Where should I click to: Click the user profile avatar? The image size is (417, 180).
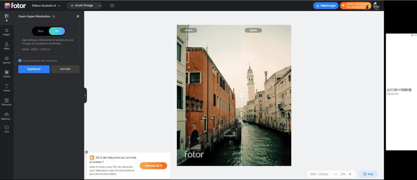(x=376, y=6)
